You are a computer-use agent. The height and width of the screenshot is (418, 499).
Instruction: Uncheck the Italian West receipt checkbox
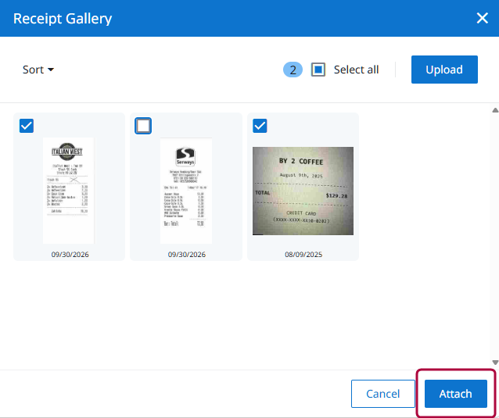[27, 126]
